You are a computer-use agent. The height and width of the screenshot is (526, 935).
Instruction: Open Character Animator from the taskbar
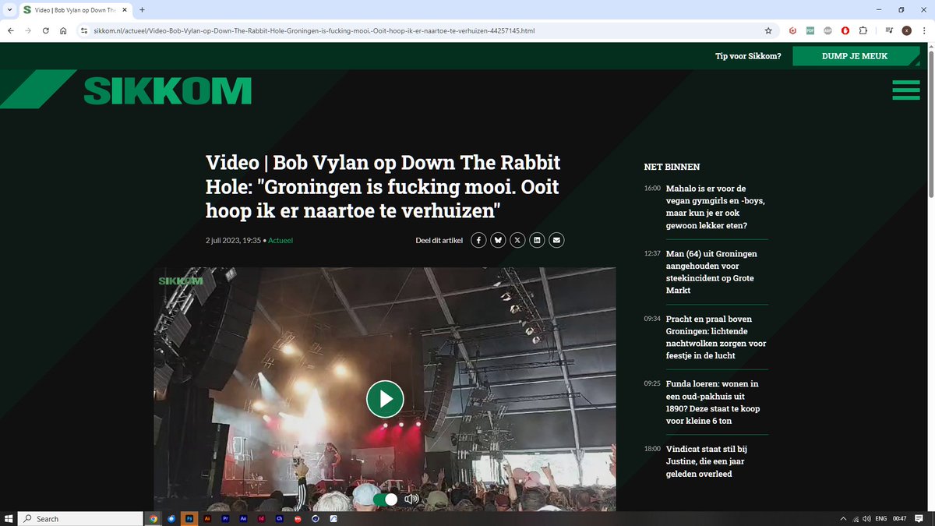279,518
